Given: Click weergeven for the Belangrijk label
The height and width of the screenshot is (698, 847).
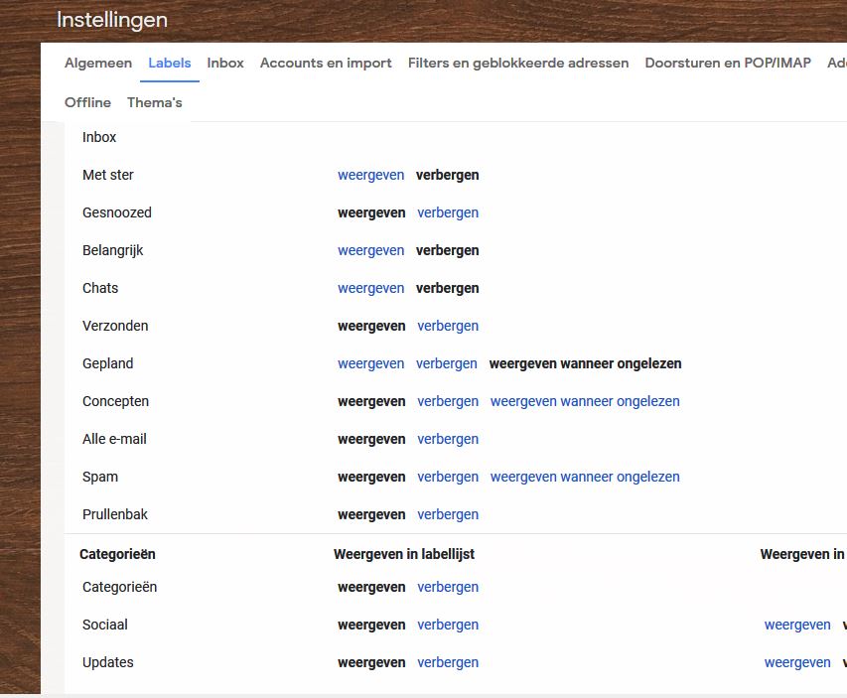Looking at the screenshot, I should [370, 250].
